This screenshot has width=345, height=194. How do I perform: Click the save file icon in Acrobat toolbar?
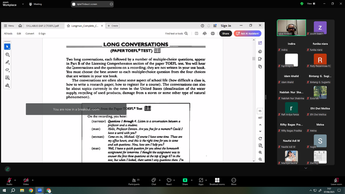196,33
